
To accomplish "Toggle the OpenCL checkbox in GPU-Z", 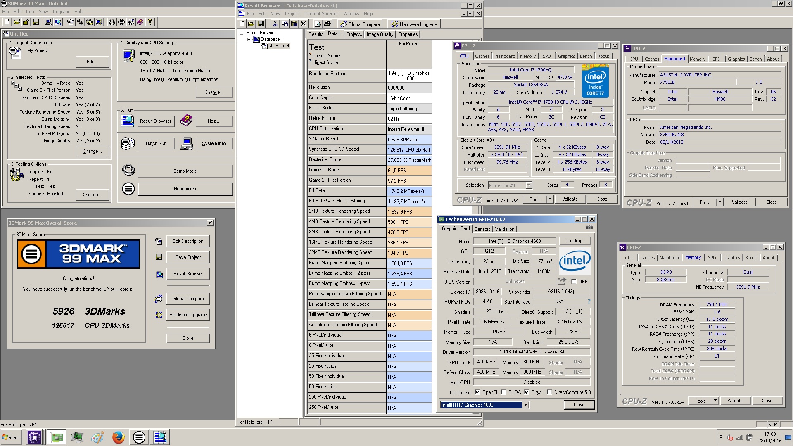I will pyautogui.click(x=477, y=392).
